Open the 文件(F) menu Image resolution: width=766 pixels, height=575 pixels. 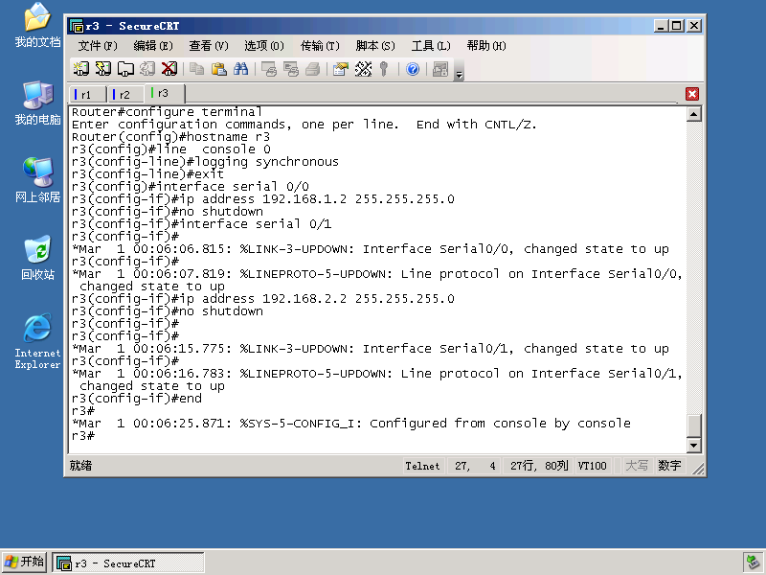coord(98,46)
